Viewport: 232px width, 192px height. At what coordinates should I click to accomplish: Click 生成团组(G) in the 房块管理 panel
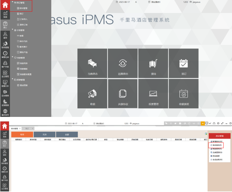click(216, 152)
